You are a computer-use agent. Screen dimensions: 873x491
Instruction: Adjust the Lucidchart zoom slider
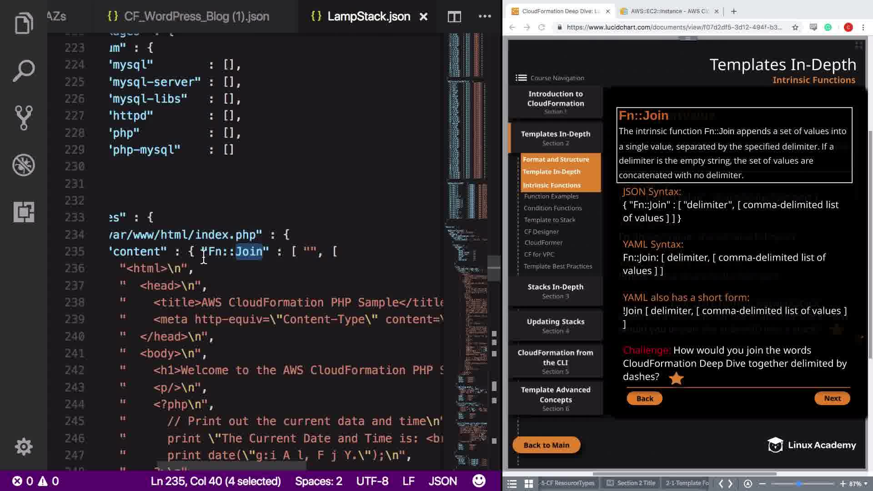799,484
